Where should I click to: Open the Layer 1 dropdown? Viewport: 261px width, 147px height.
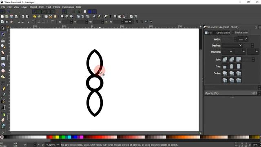53,145
